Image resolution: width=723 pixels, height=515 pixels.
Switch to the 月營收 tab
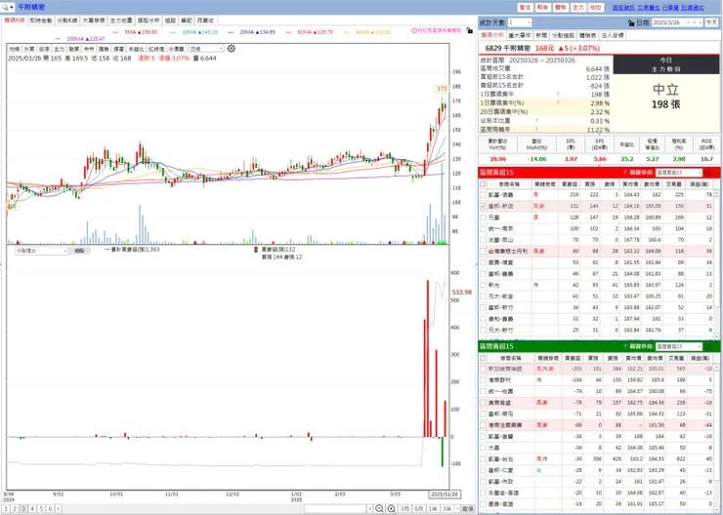coord(205,20)
